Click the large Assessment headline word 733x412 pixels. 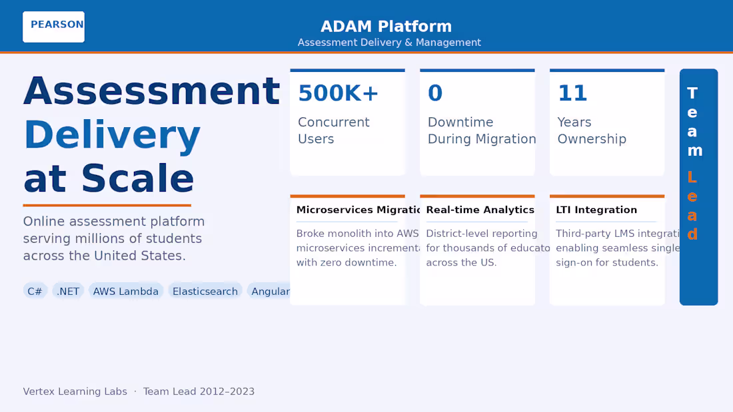tap(151, 91)
